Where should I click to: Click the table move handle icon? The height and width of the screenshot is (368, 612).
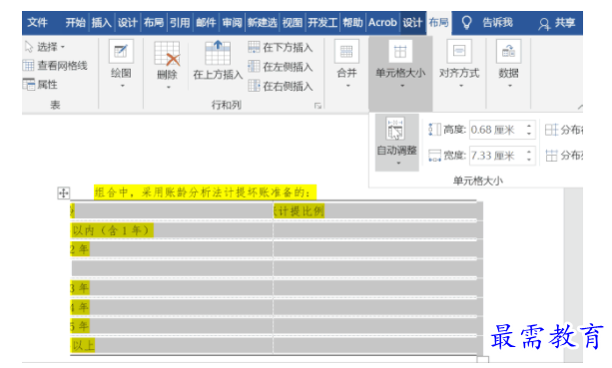tap(63, 192)
